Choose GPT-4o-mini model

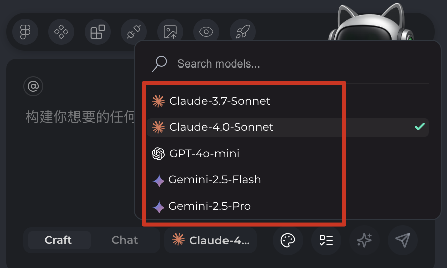[204, 154]
